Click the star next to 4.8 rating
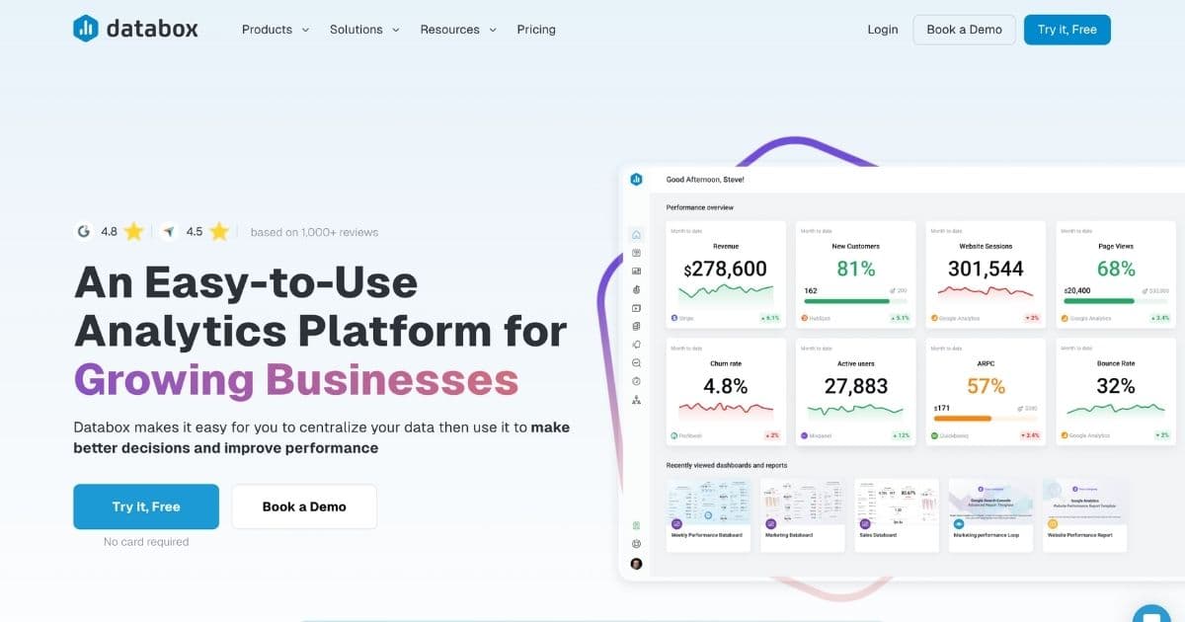1185x622 pixels. point(134,232)
